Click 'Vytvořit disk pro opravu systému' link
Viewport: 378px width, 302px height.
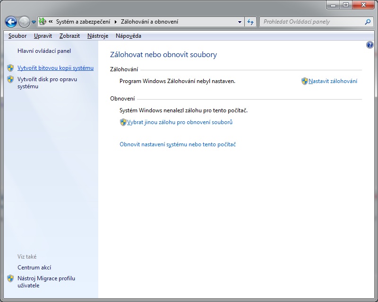click(47, 83)
